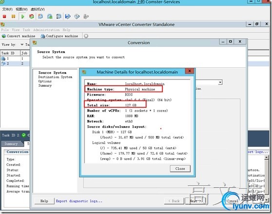Click the yellow suspend pause icon

(x=13, y=17)
